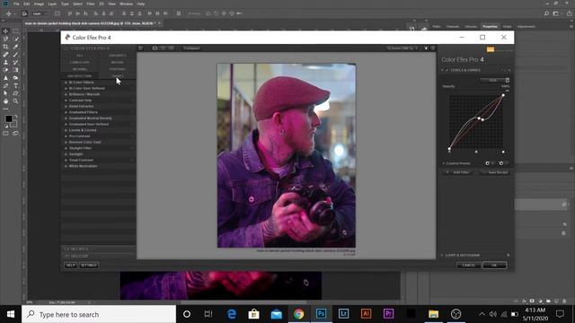Select the Brilliance / Warmth filter
This screenshot has width=575, height=323.
click(84, 94)
